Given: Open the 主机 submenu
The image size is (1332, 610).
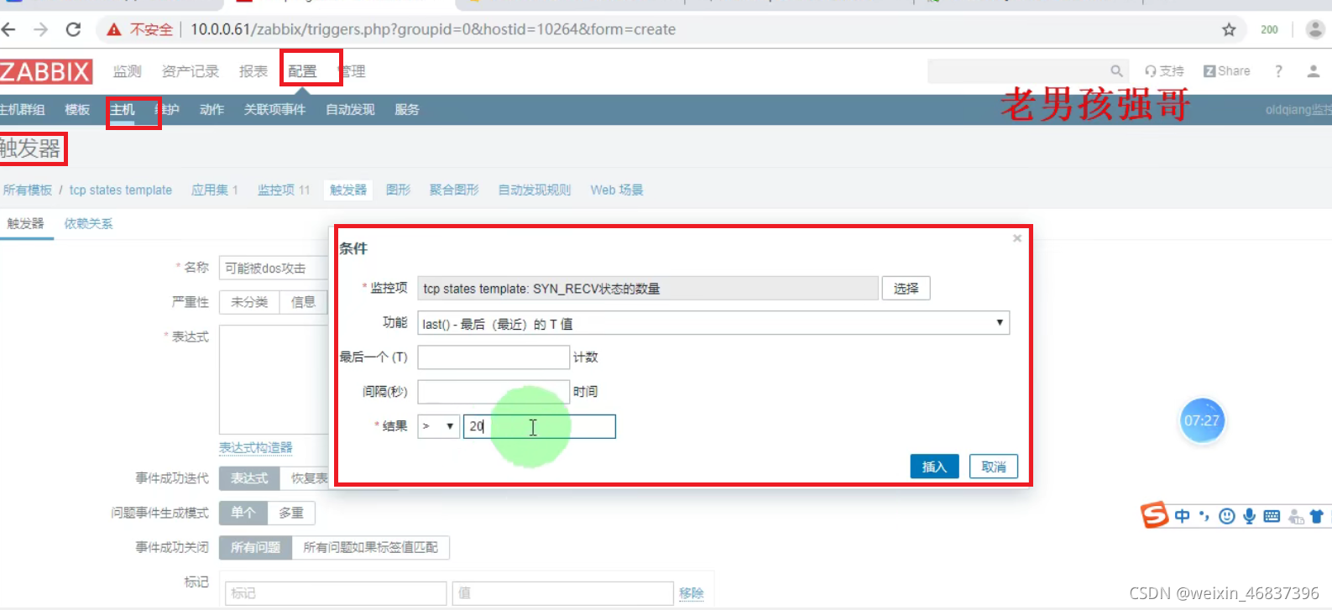Looking at the screenshot, I should pos(122,110).
